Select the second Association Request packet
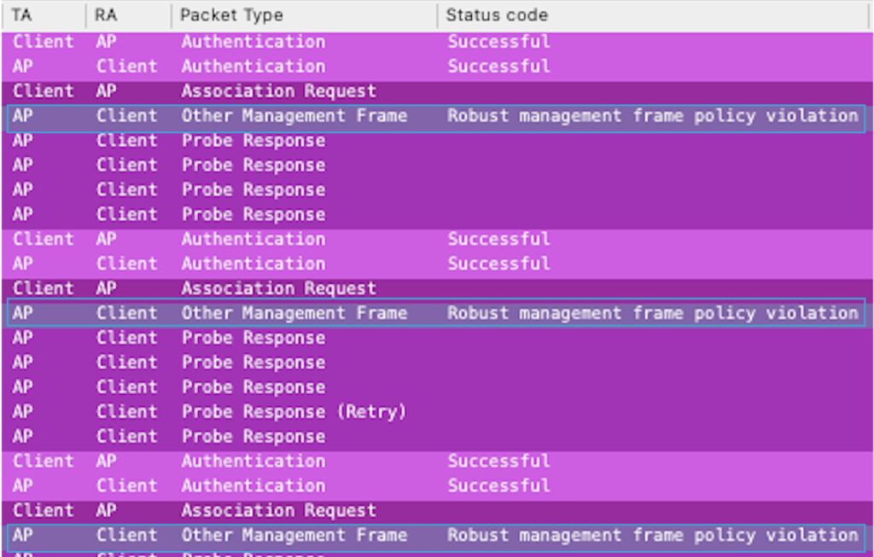 tap(278, 288)
